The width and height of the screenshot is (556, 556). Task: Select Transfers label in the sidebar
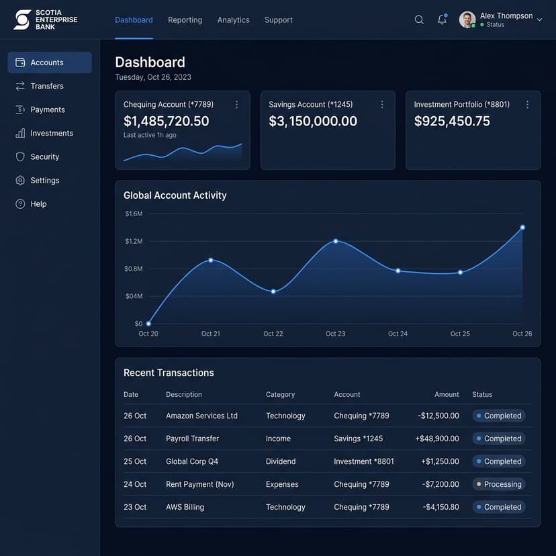(47, 86)
